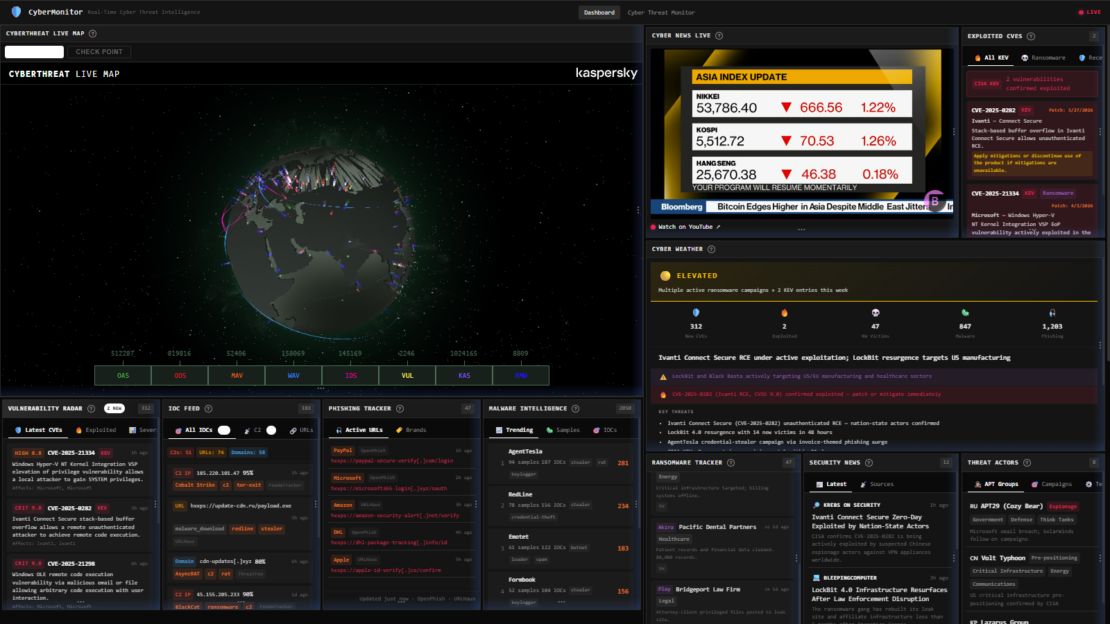Viewport: 1110px width, 624px height.
Task: Open help icon next to Cyberthreat Live Map
Action: pos(92,33)
